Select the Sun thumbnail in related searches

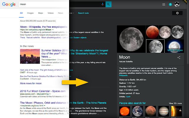click(x=123, y=112)
